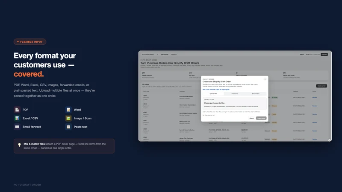Click the Upgrade button

[324, 55]
